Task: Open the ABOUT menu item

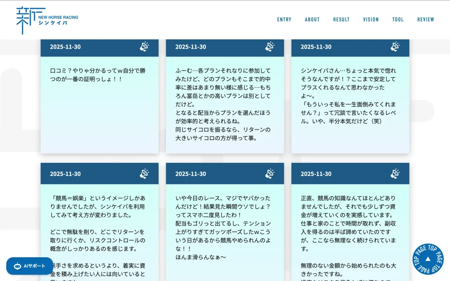Action: 312,19
